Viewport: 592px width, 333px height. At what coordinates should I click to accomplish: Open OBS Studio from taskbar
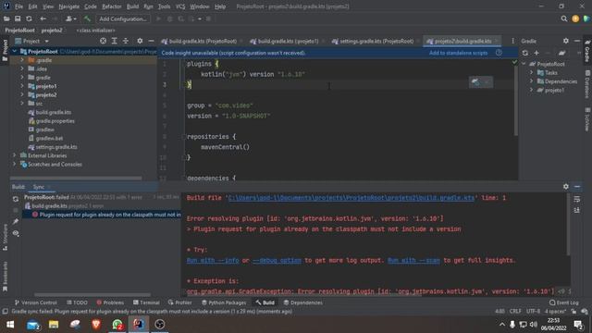160,325
